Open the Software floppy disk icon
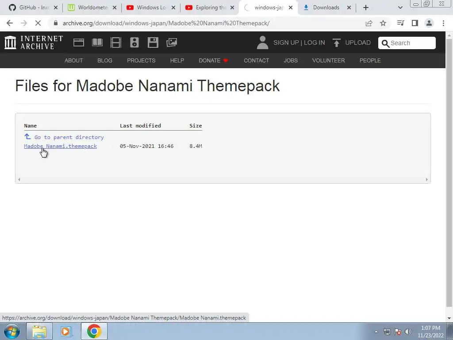Image resolution: width=453 pixels, height=340 pixels. [153, 42]
